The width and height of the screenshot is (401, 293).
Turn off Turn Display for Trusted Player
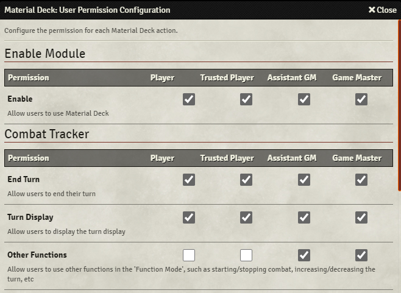246,217
